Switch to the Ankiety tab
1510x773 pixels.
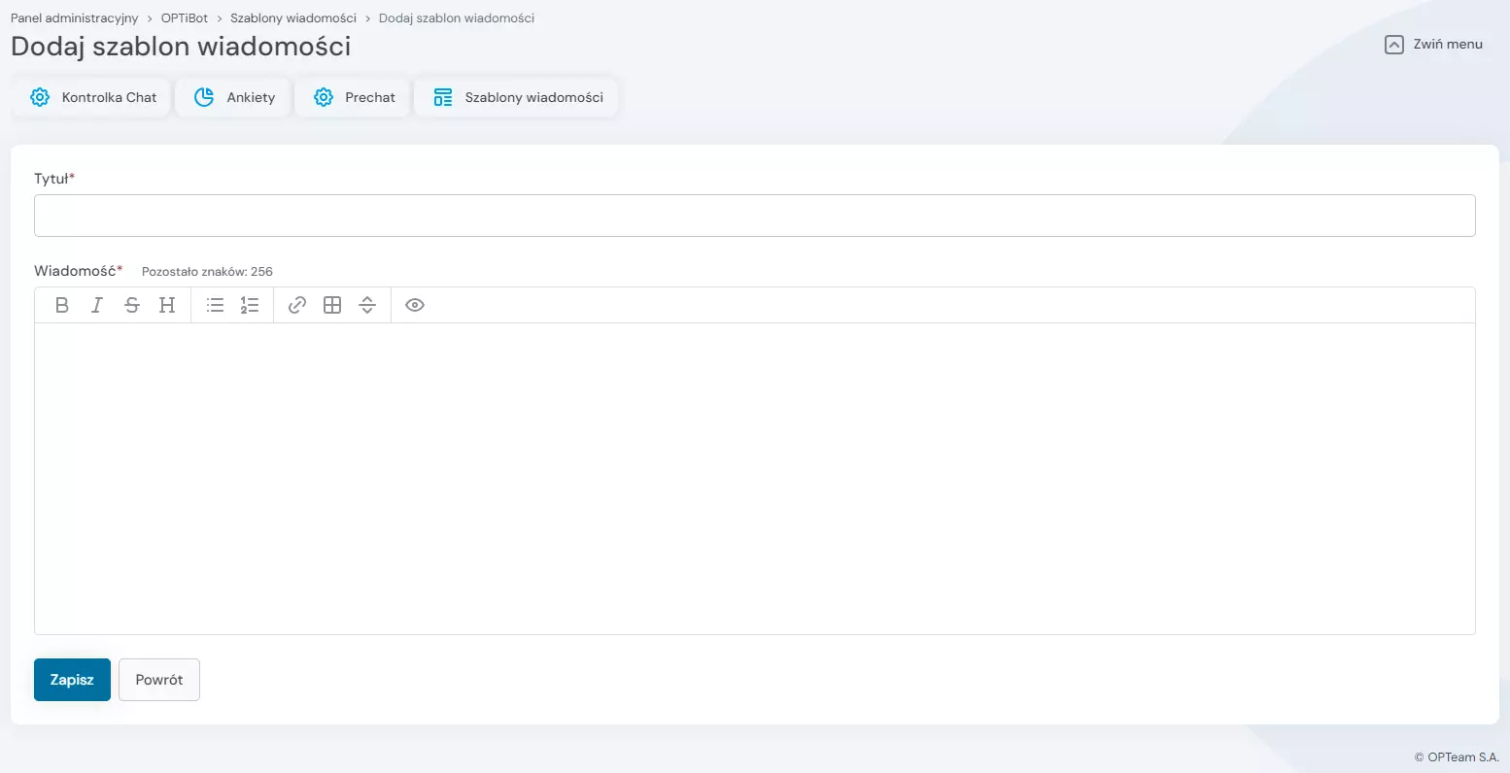point(234,97)
